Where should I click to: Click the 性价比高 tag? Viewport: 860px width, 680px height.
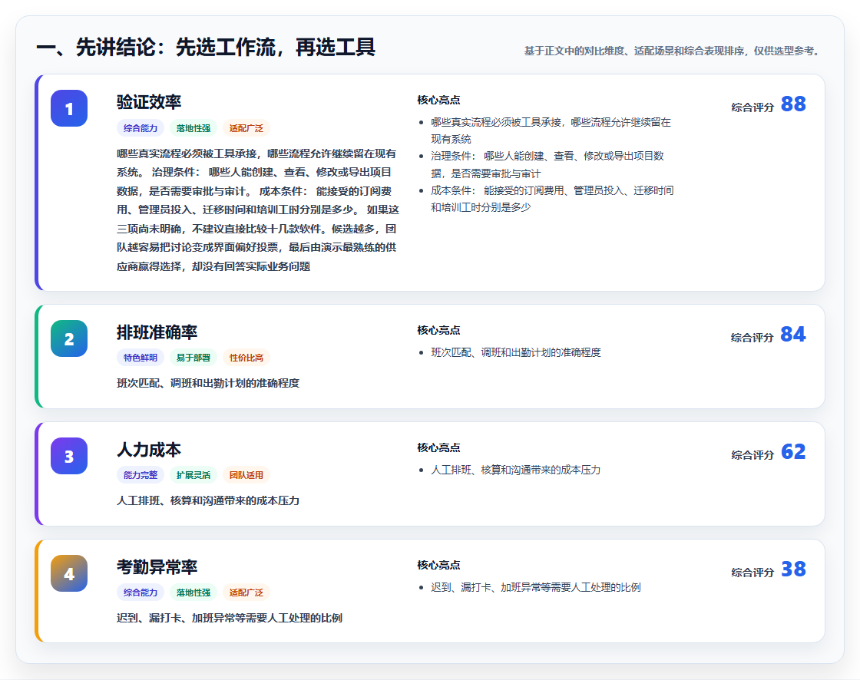pyautogui.click(x=246, y=358)
